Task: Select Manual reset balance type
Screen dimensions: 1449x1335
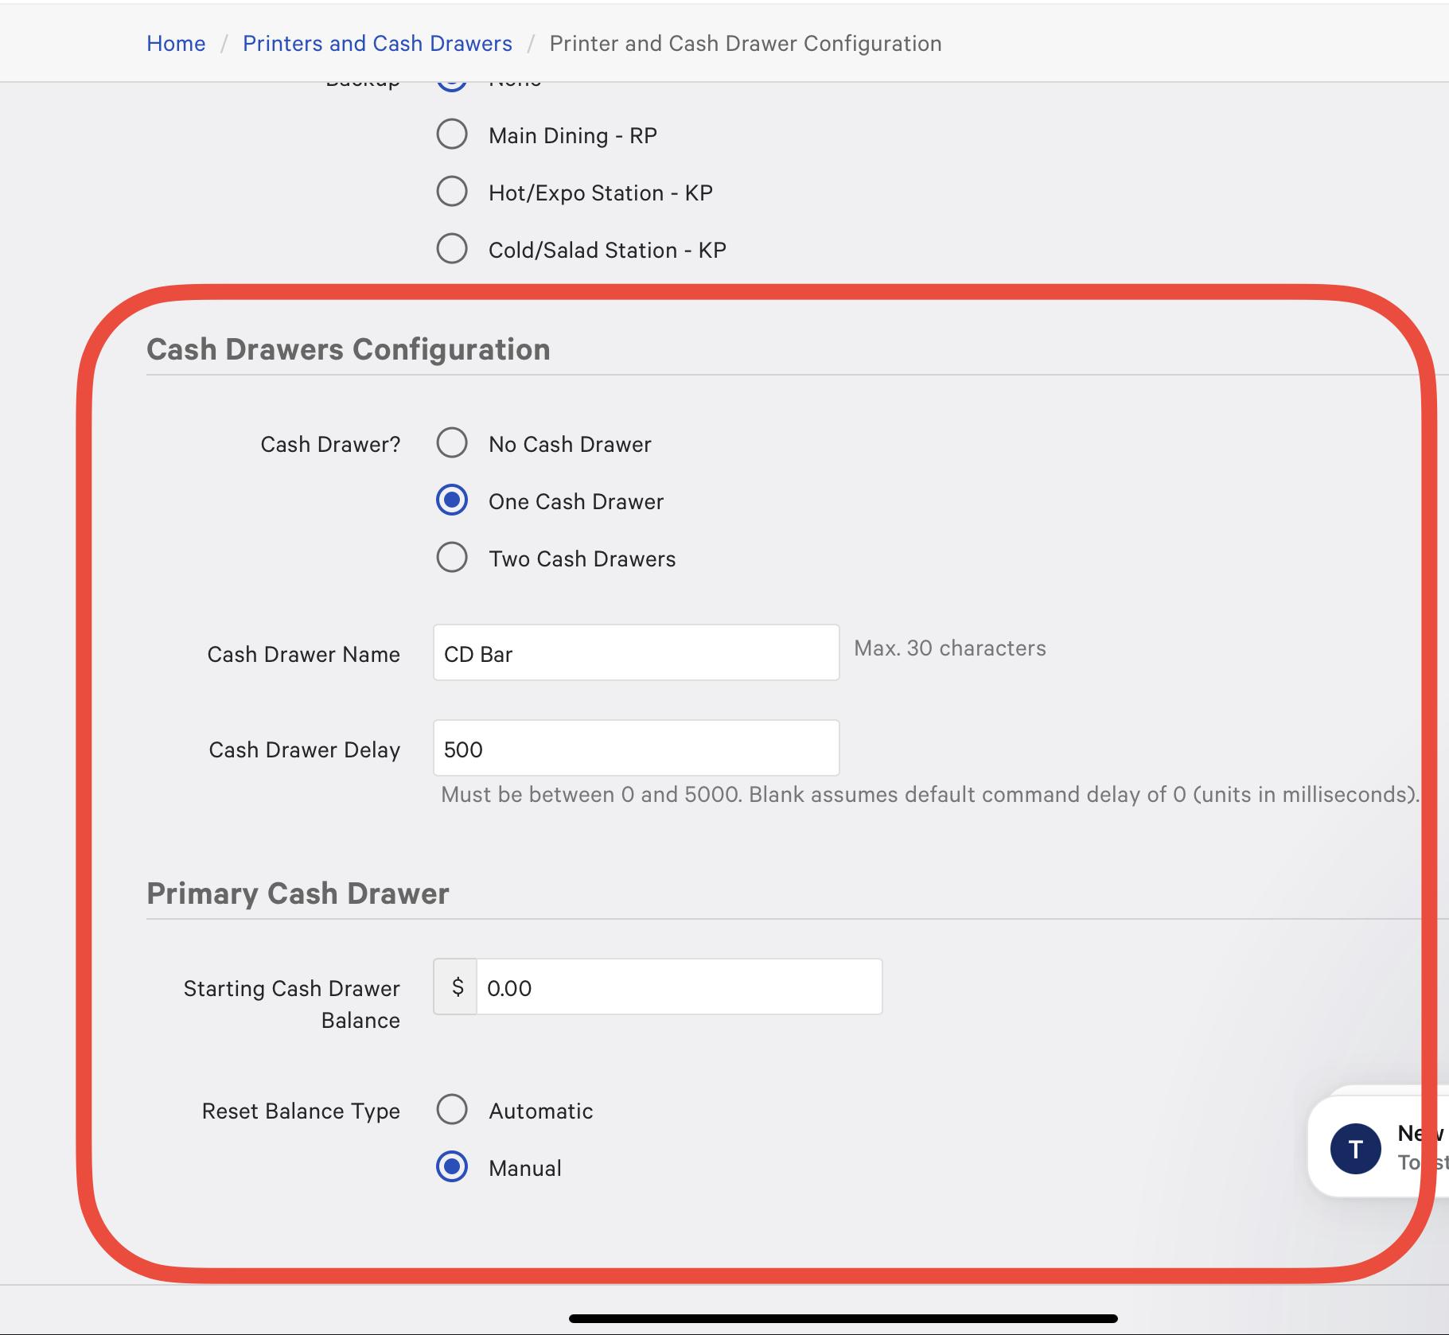Action: (452, 1167)
